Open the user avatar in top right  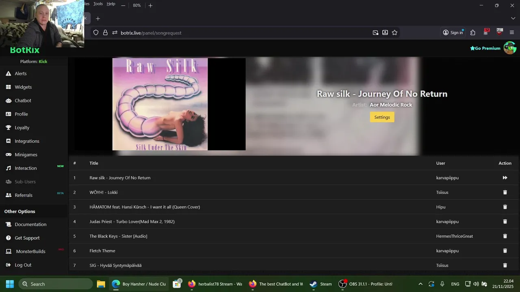(510, 48)
